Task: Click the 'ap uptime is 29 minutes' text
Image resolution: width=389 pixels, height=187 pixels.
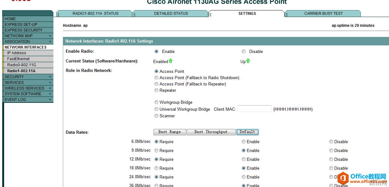Action: click(353, 26)
